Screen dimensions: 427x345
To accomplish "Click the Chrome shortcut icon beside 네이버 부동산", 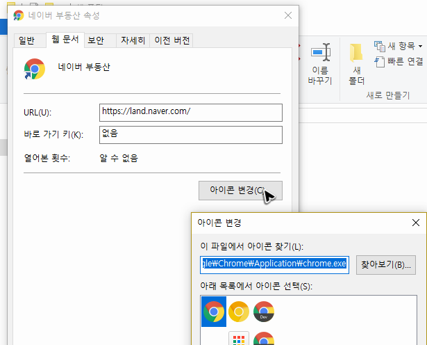I will (x=35, y=69).
